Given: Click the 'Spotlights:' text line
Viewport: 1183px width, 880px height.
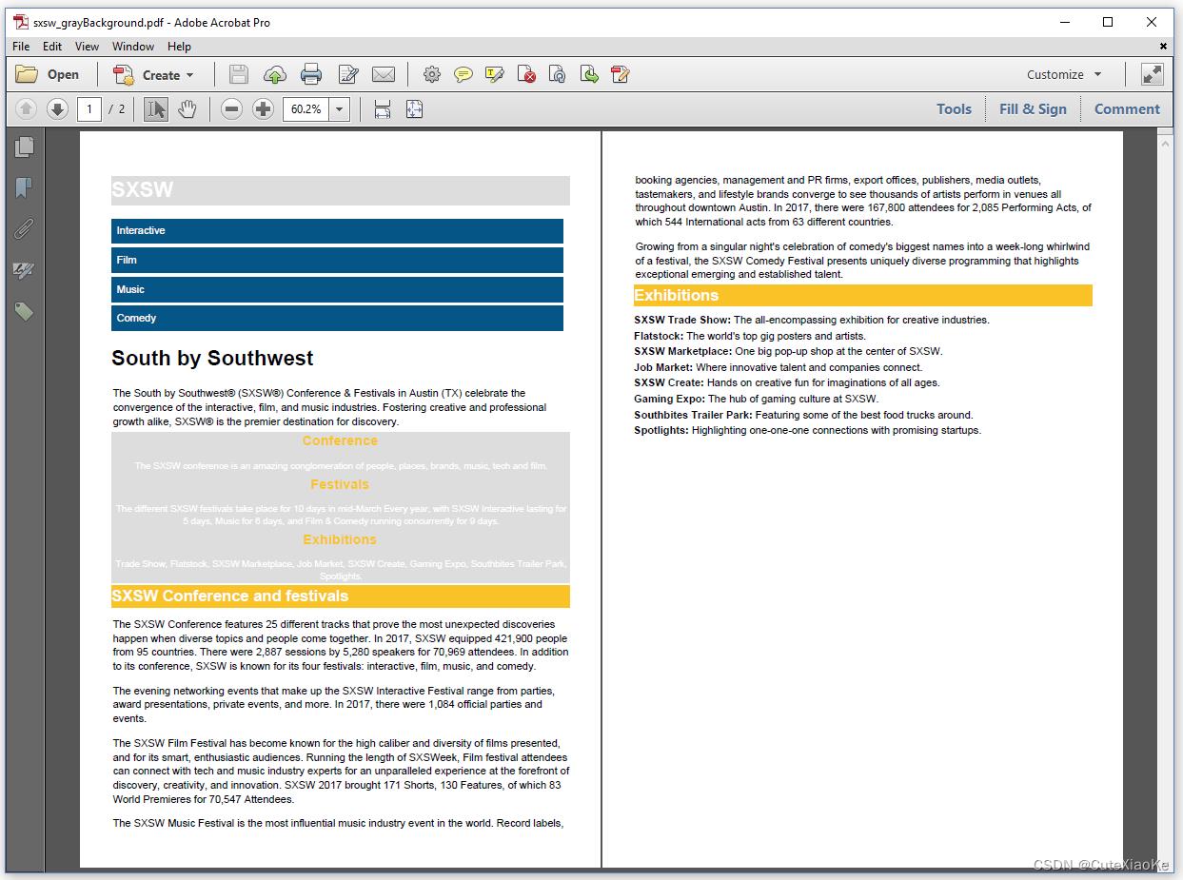Looking at the screenshot, I should click(x=807, y=430).
